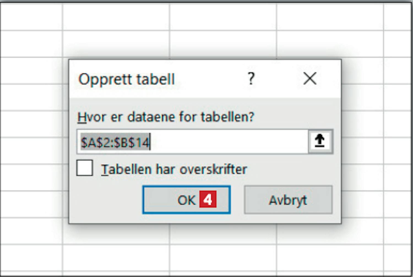The image size is (413, 277).
Task: Select empty cell directly above the dialog's X
Action: coord(330,44)
